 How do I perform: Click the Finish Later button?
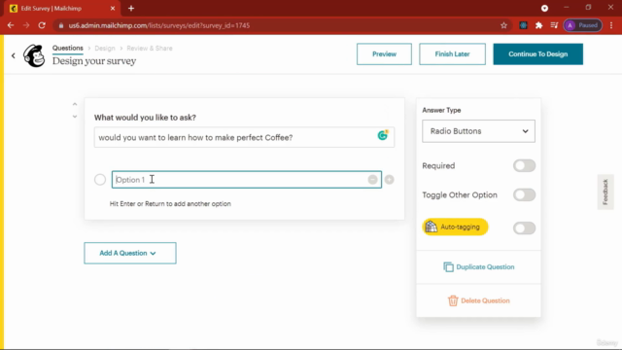pyautogui.click(x=452, y=54)
